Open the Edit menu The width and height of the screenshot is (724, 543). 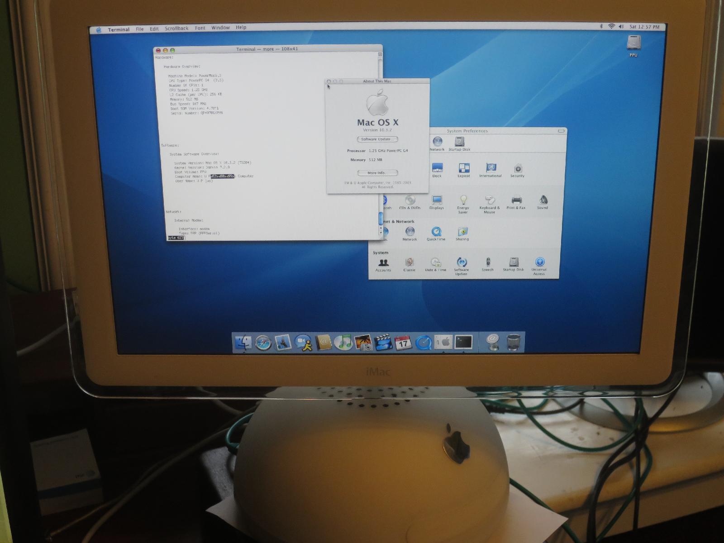click(154, 29)
